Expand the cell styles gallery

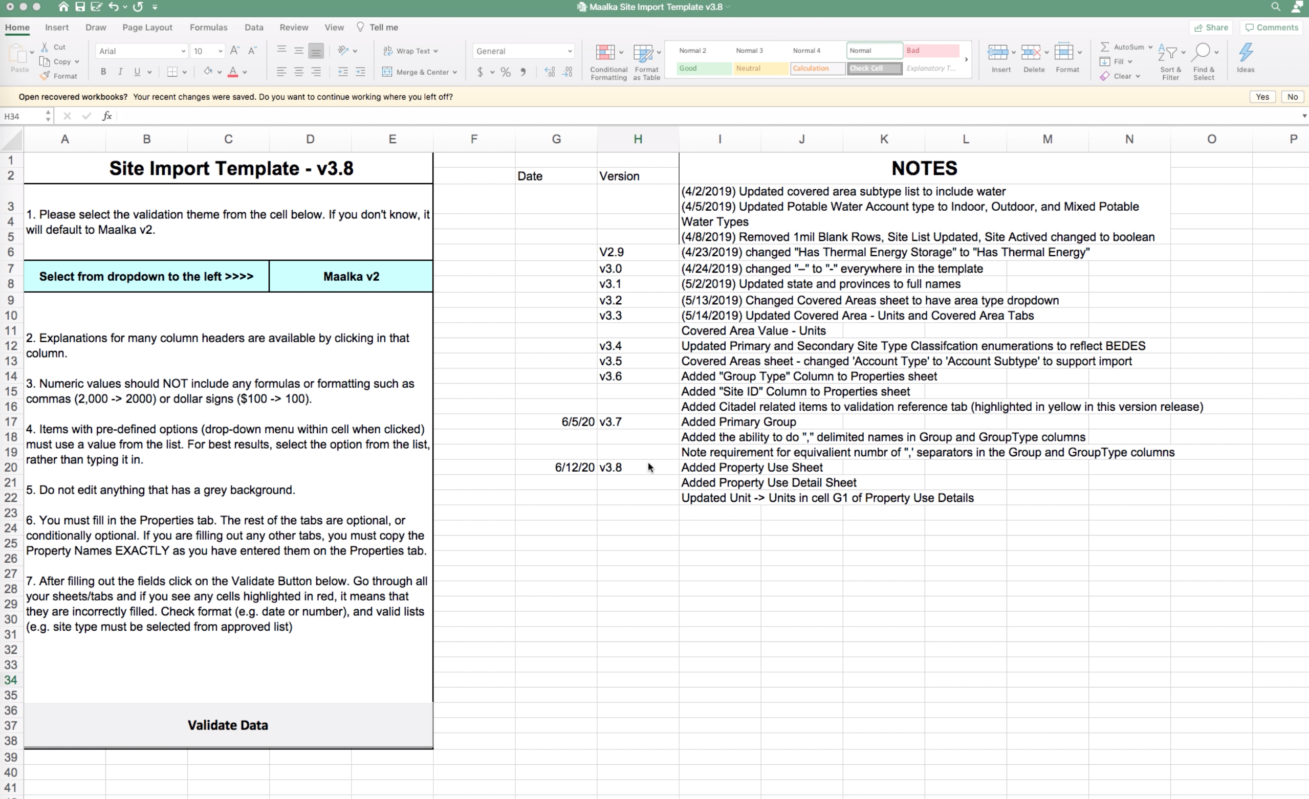click(966, 59)
